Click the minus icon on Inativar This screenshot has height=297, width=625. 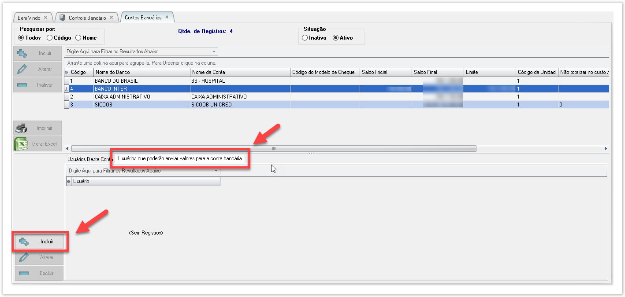(22, 85)
